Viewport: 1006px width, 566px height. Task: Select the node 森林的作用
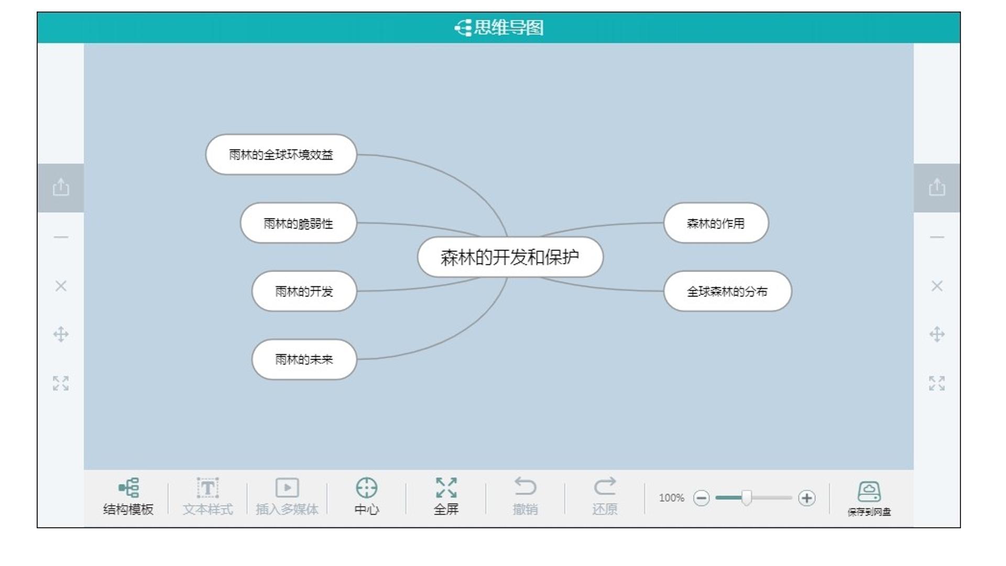tap(716, 223)
